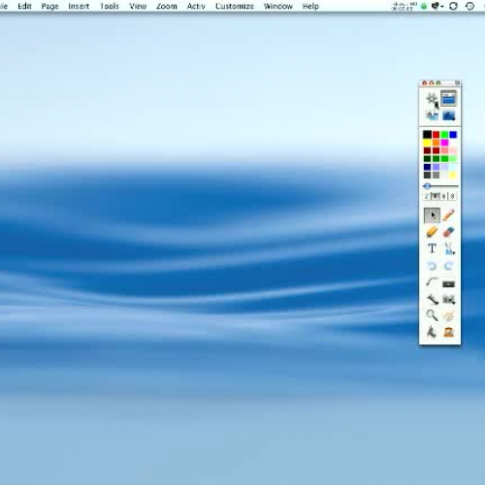Pick the bright red swatch in top row

pyautogui.click(x=436, y=134)
